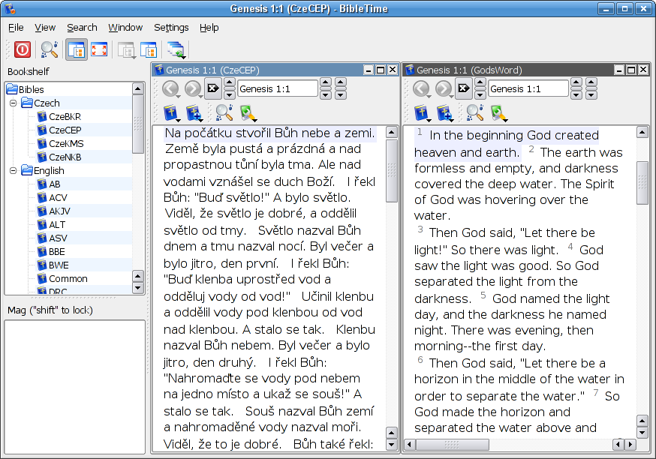Screen dimensions: 656x459
Task: Open the greyed window arrangement mode dropdown
Action: pyautogui.click(x=126, y=50)
